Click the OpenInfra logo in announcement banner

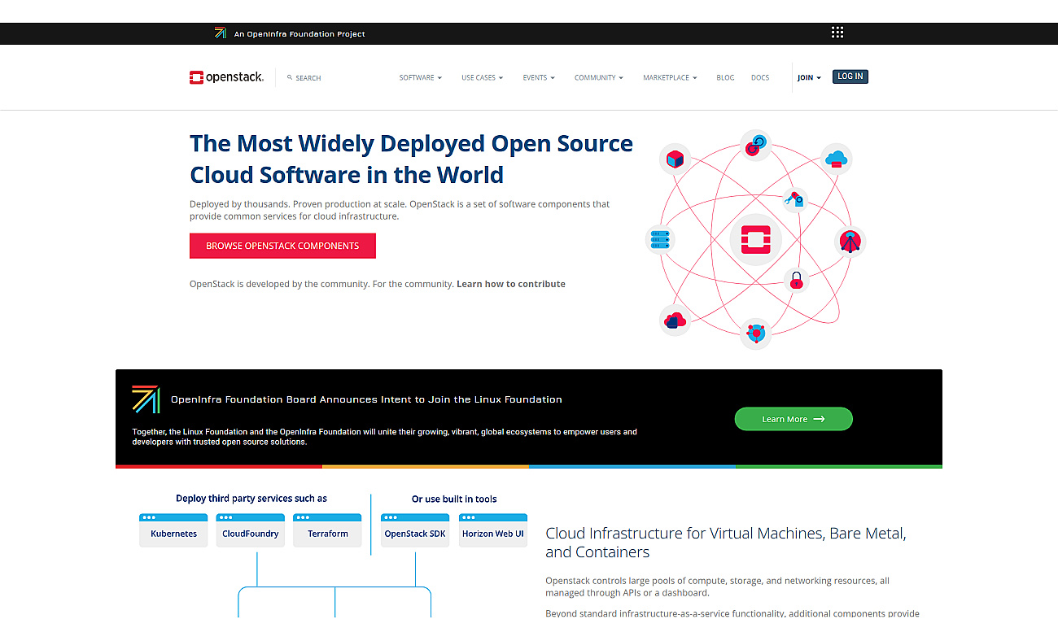coord(146,399)
